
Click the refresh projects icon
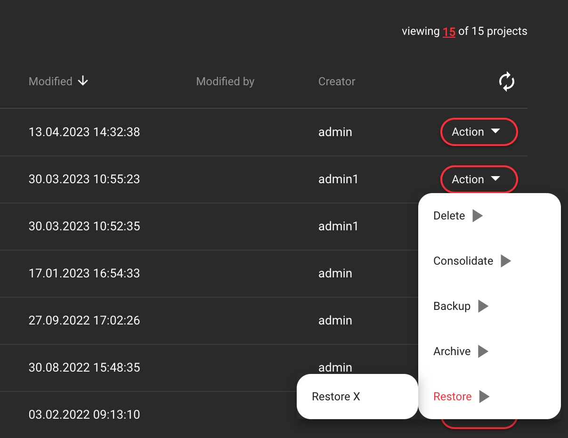click(x=506, y=81)
